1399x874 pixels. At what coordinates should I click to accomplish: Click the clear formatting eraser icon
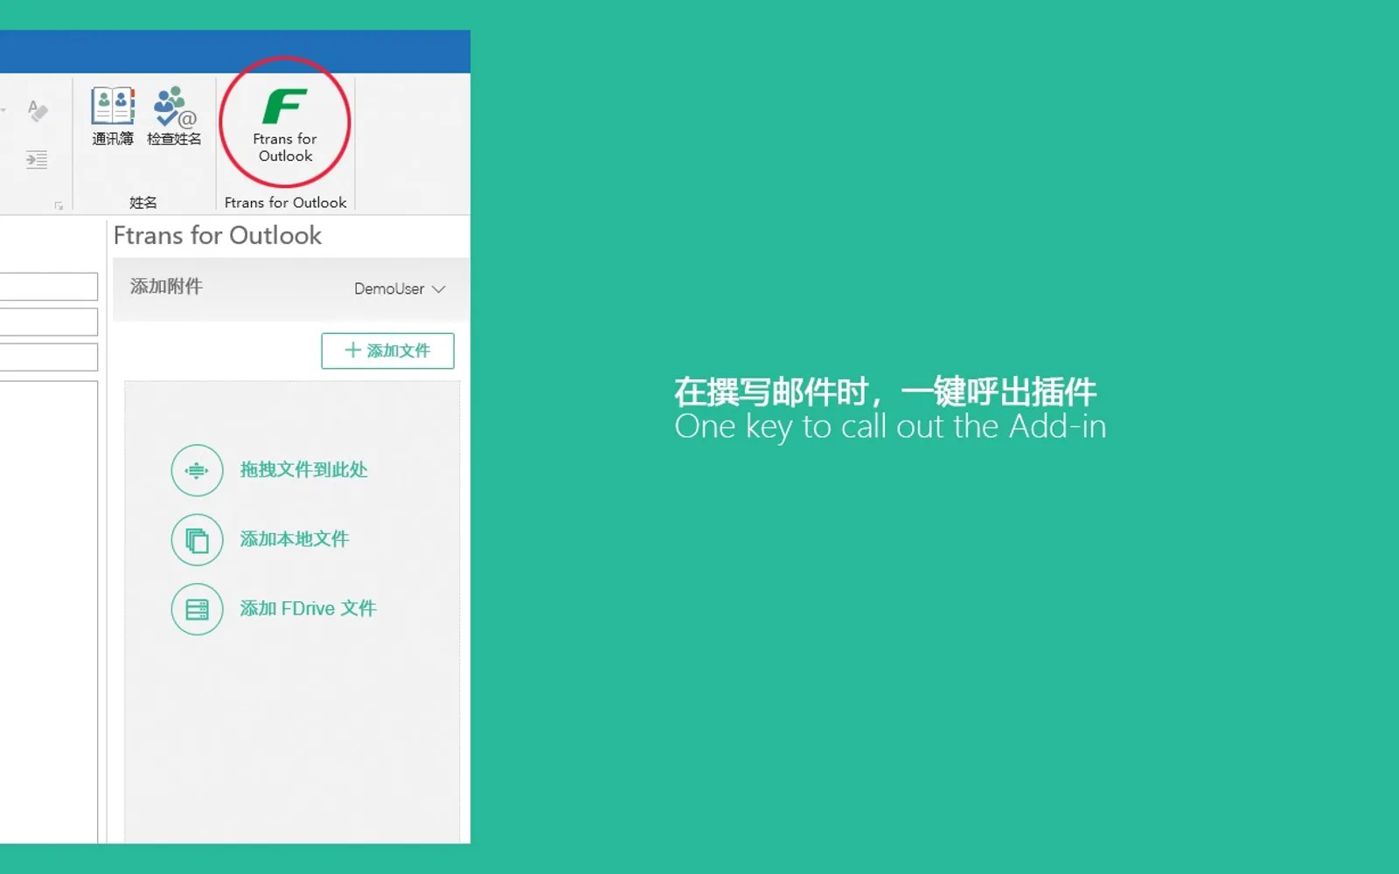(x=38, y=111)
